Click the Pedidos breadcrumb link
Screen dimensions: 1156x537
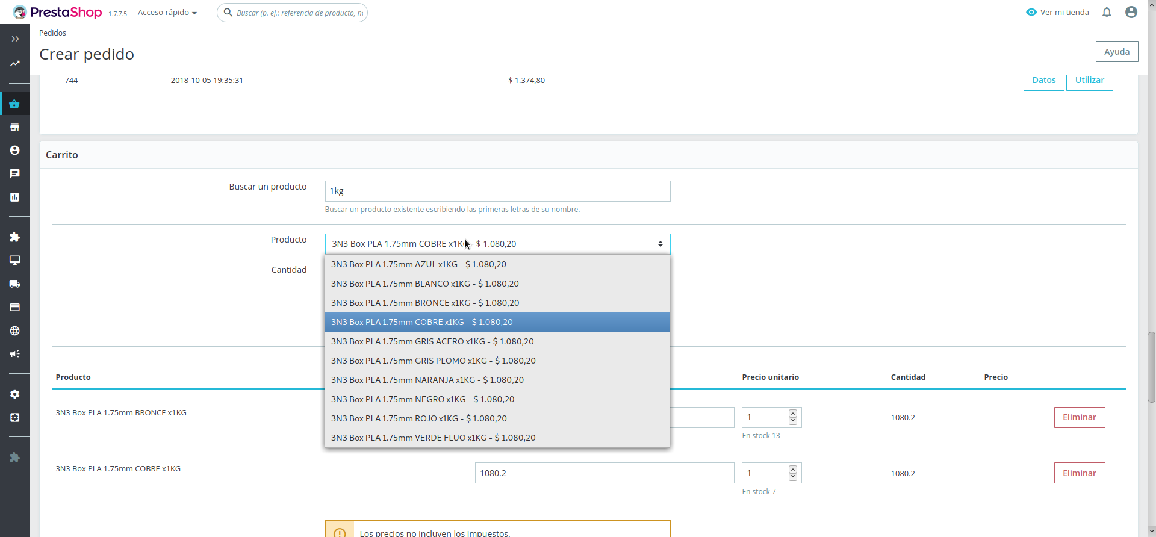(x=52, y=33)
